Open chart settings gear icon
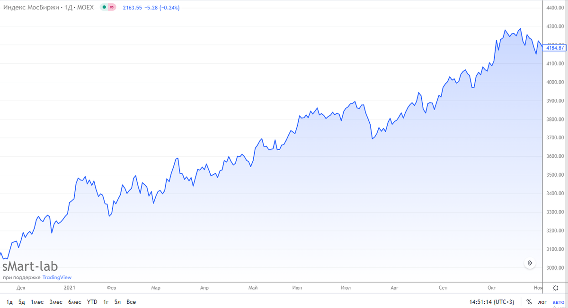Image resolution: width=568 pixels, height=308 pixels. point(555,288)
